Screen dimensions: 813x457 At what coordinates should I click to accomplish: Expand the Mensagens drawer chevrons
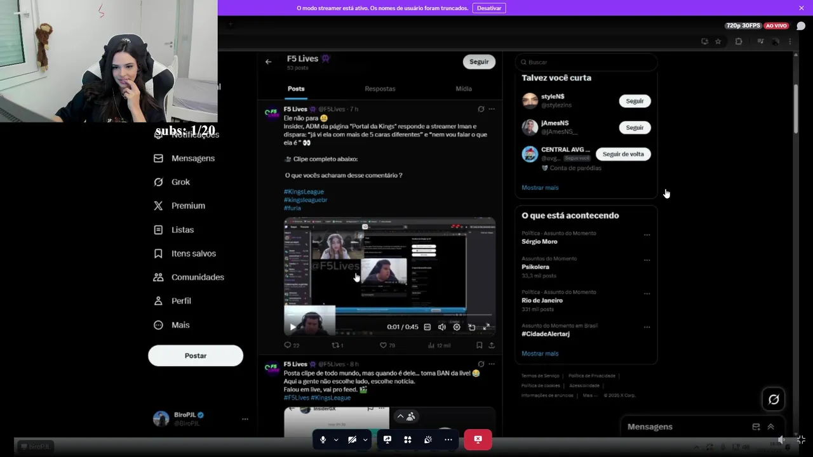[x=770, y=427]
